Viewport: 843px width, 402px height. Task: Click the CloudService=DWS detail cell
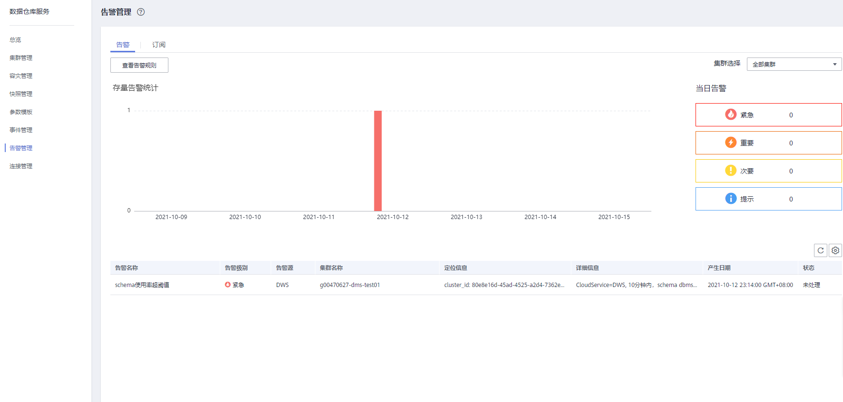637,285
